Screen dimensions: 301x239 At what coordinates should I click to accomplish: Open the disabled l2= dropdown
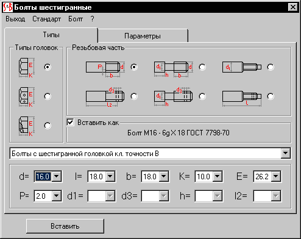[x=276, y=196]
